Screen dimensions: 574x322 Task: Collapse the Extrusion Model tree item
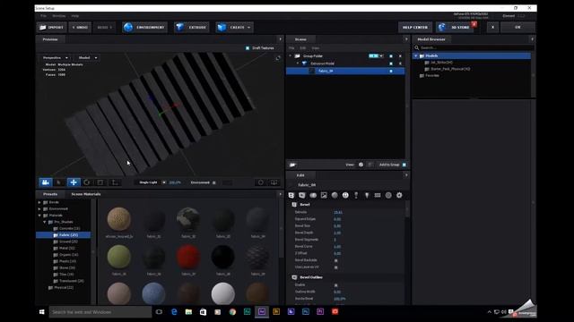(x=297, y=64)
